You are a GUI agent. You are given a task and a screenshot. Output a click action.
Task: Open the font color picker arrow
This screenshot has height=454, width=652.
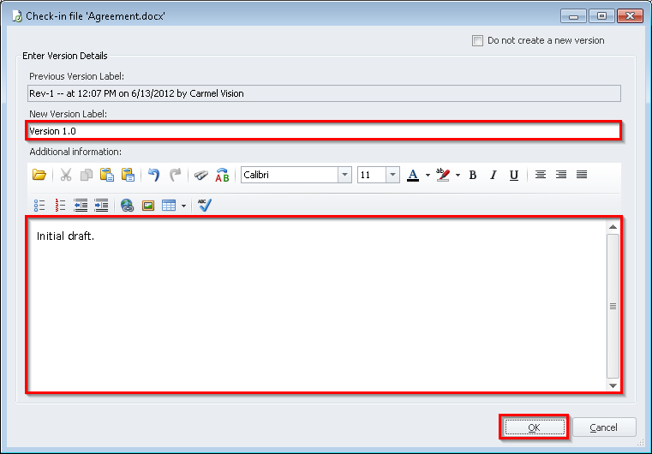[428, 175]
